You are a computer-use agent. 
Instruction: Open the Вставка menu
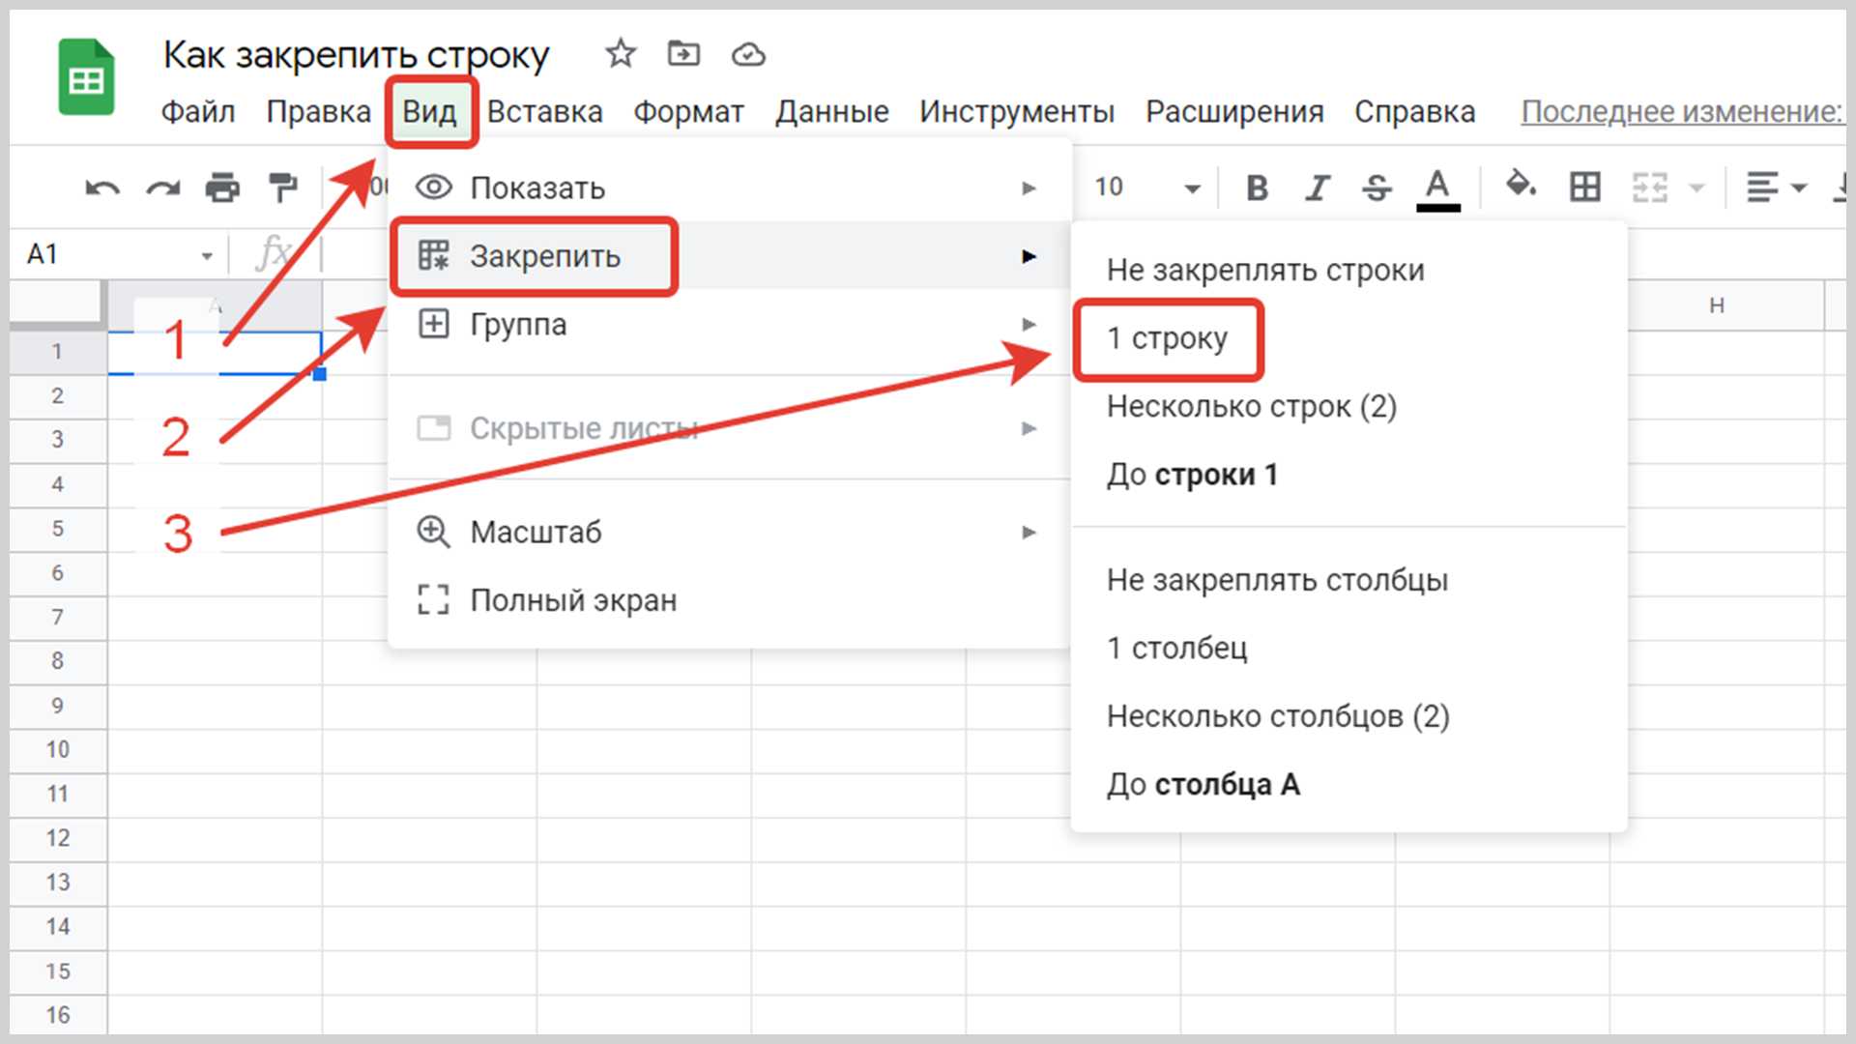(544, 112)
